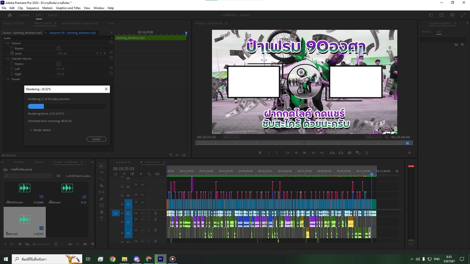Toggle Volume Bypass checkbox
Viewport: 470px width, 264px height.
pos(58,48)
